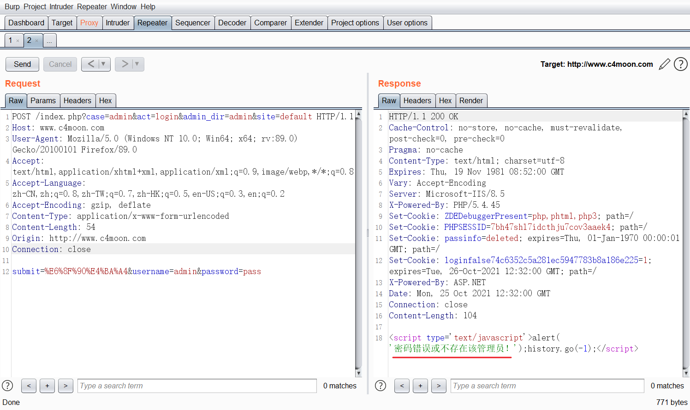This screenshot has height=410, width=690.
Task: Show response Render view
Action: (471, 100)
